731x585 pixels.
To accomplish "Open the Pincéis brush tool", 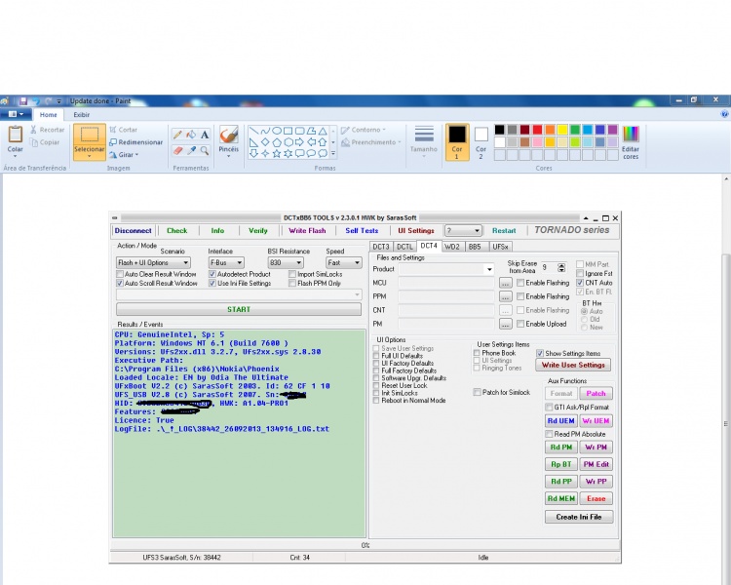I will point(228,142).
